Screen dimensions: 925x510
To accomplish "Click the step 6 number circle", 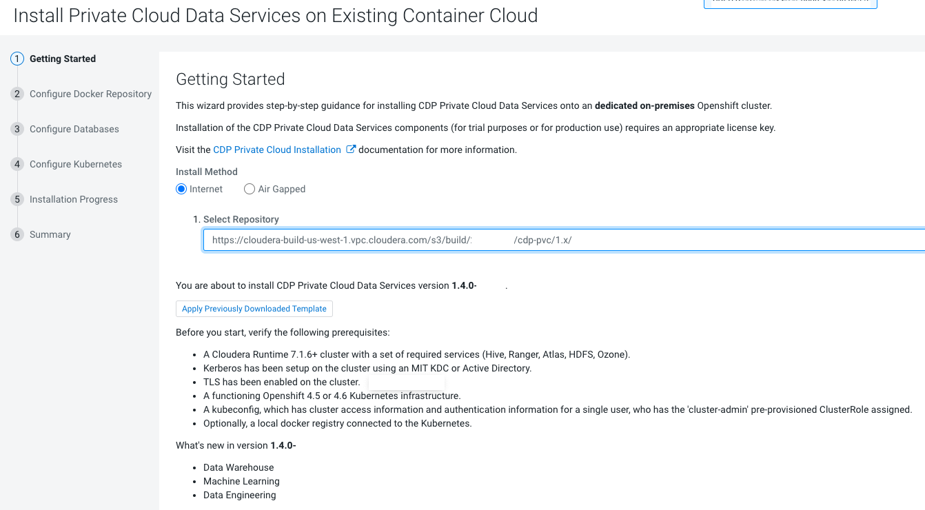I will pyautogui.click(x=17, y=235).
